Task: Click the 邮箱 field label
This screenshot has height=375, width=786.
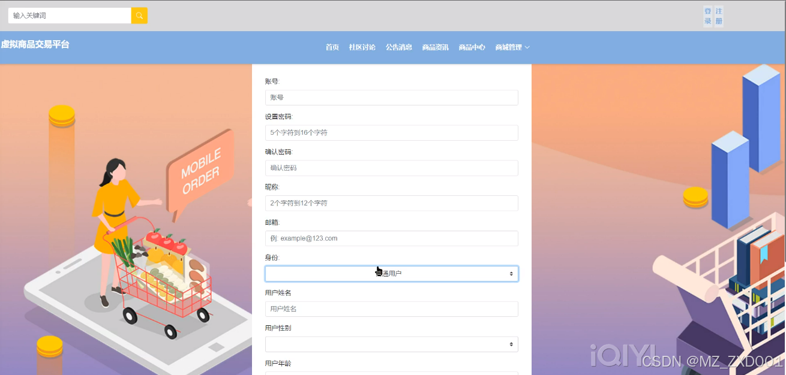Action: coord(272,223)
